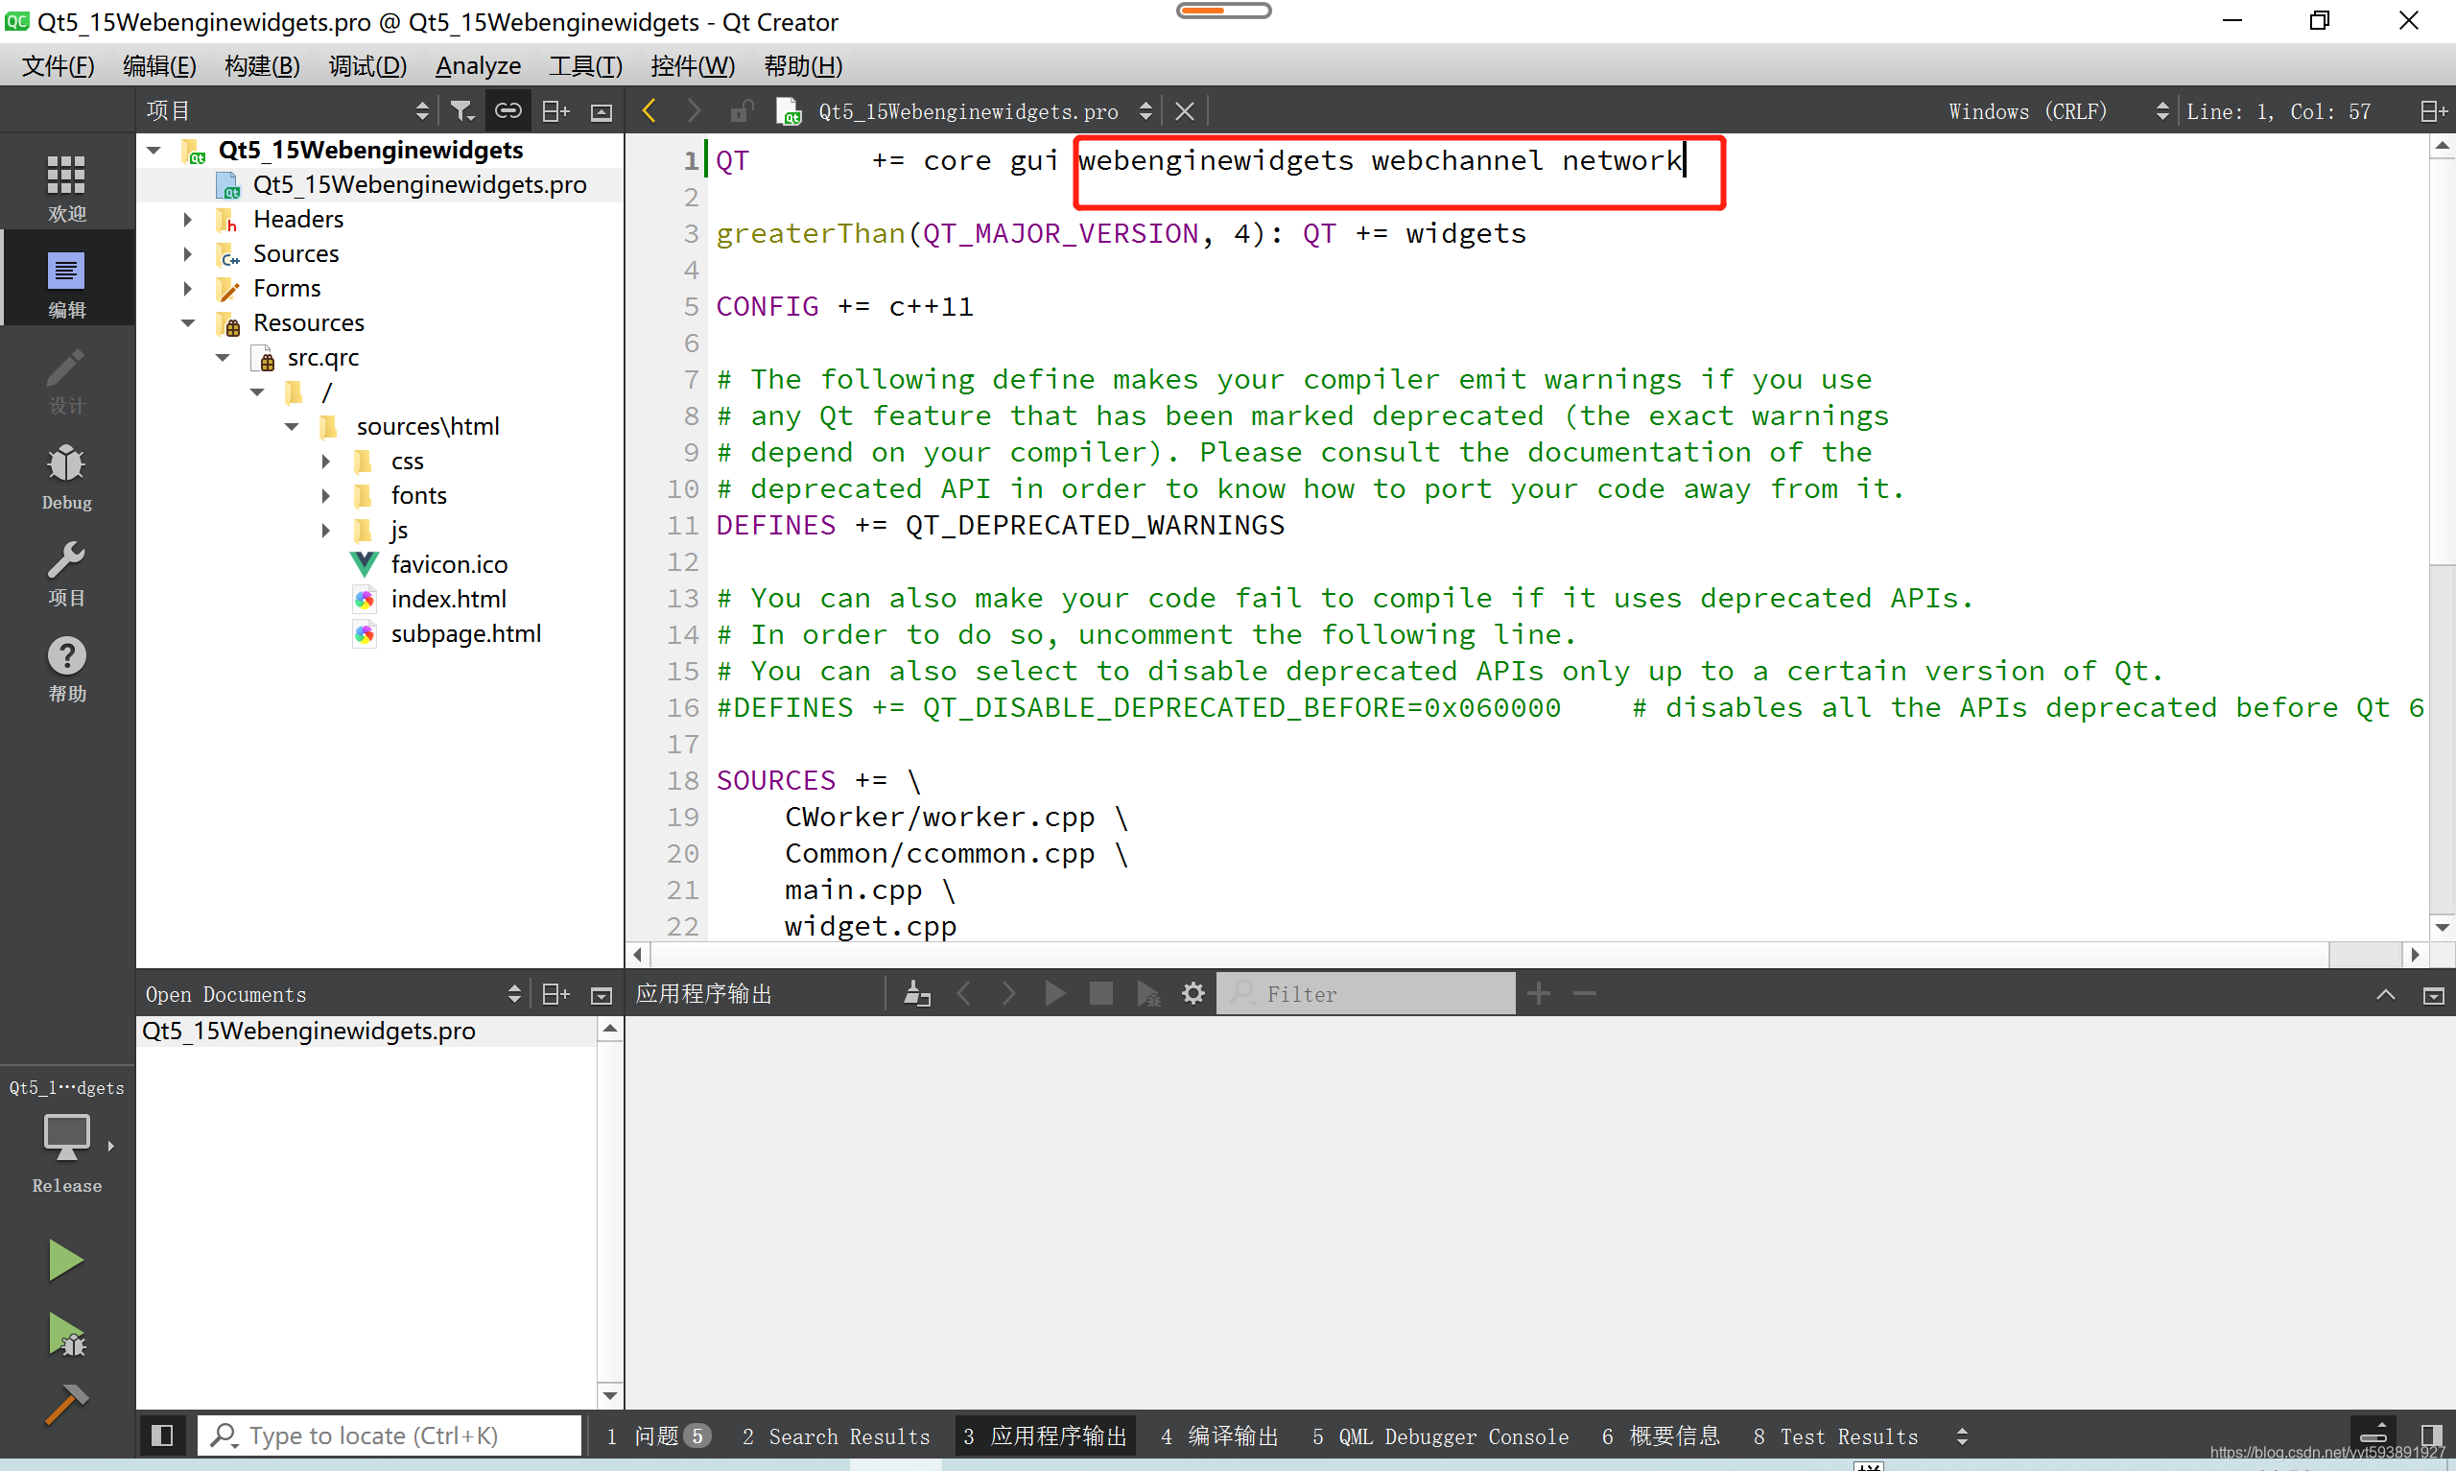Viewport: 2456px width, 1471px height.
Task: Toggle the sync editor with project tree
Action: tap(509, 110)
